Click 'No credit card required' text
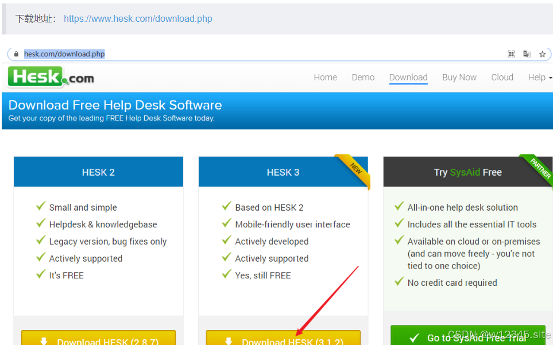553x345 pixels. [x=452, y=282]
